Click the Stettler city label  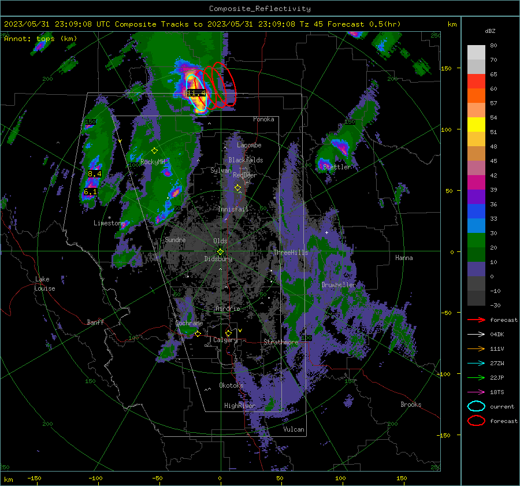coord(337,167)
